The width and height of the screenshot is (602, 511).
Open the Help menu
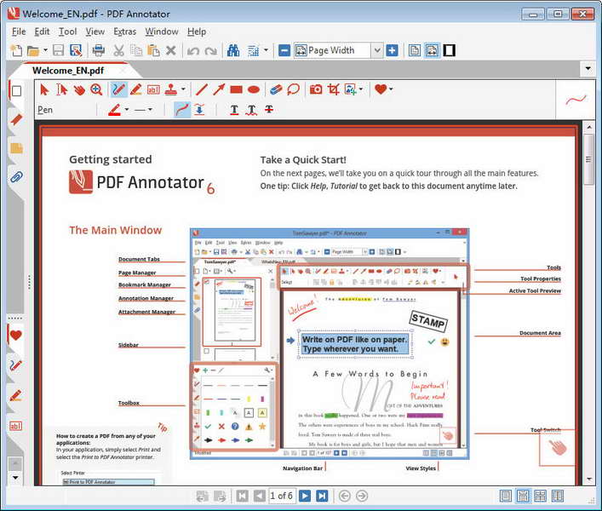point(197,32)
